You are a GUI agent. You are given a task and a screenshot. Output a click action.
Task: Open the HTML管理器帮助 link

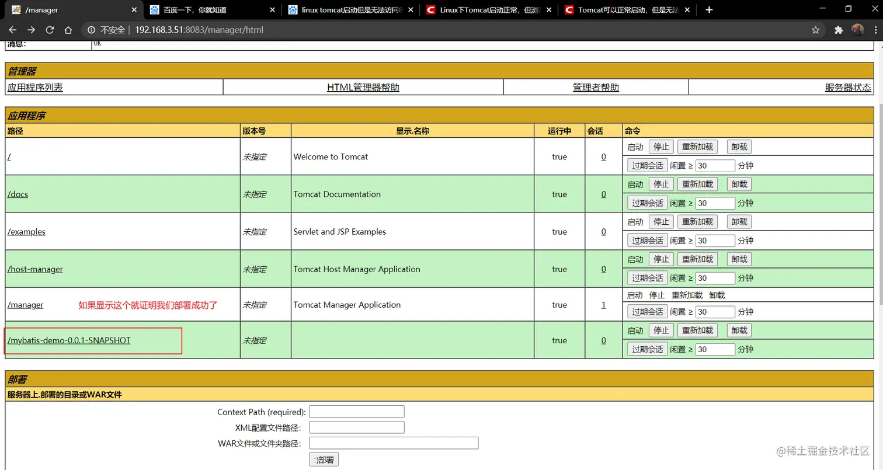[363, 88]
